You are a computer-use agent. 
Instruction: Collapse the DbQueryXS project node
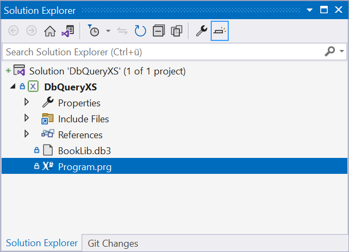(13, 87)
